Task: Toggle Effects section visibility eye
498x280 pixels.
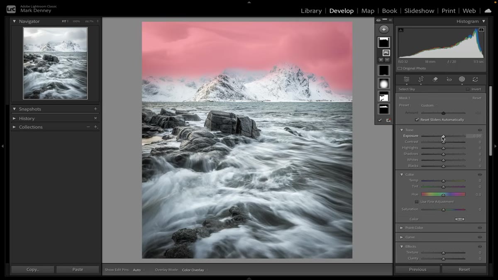Action: [480, 247]
